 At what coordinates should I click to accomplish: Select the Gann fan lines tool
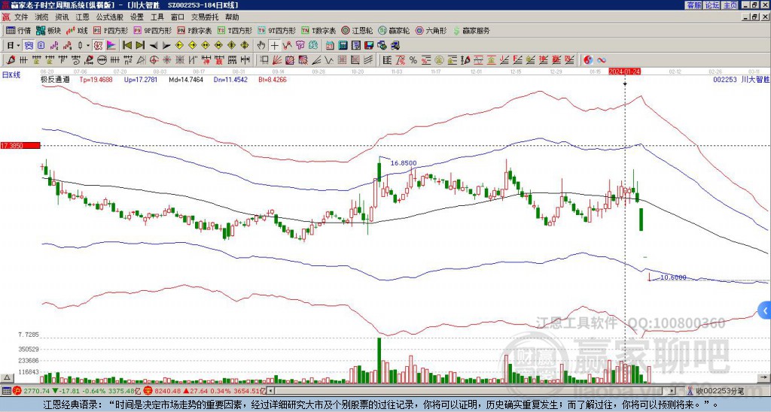click(277, 60)
